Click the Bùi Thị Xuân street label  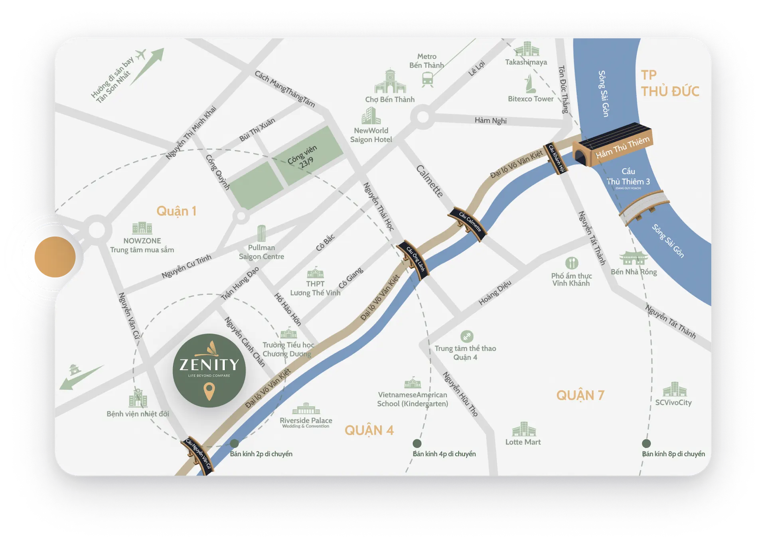[257, 130]
